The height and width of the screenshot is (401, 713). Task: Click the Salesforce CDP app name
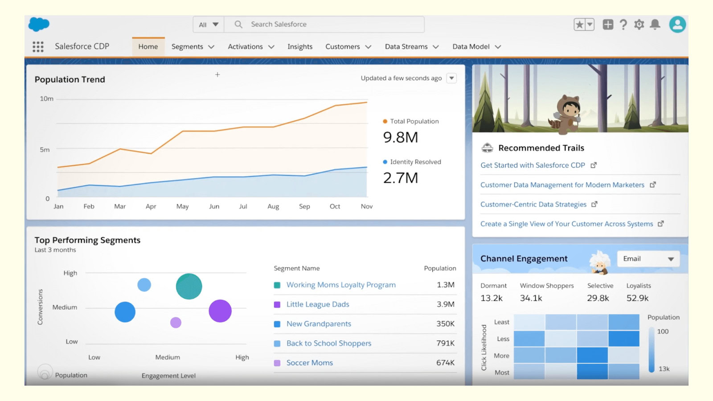(82, 46)
